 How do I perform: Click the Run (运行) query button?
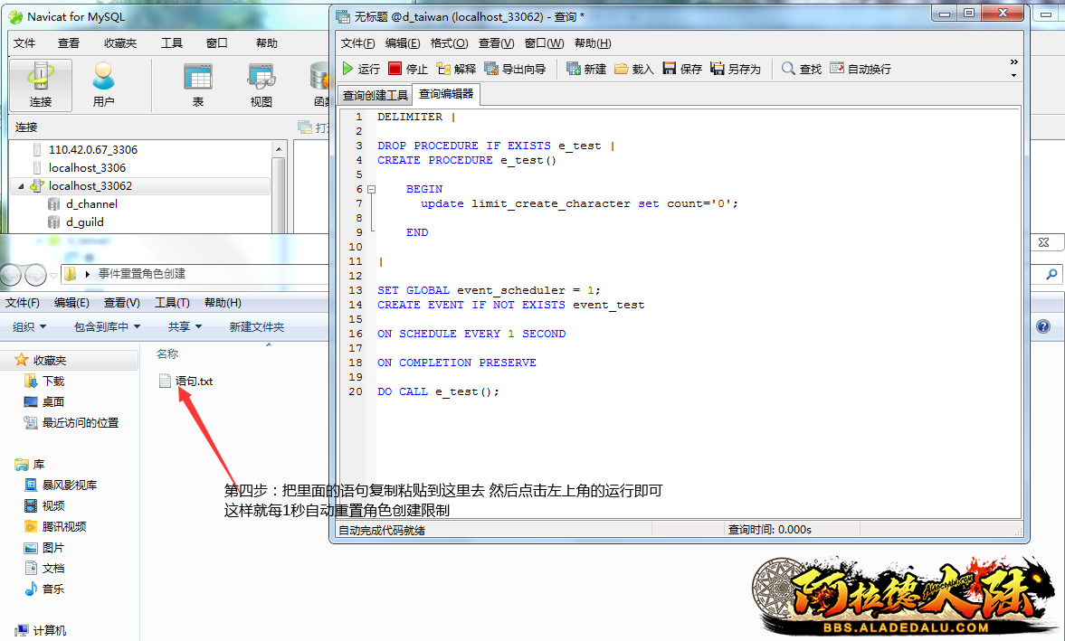pyautogui.click(x=360, y=69)
